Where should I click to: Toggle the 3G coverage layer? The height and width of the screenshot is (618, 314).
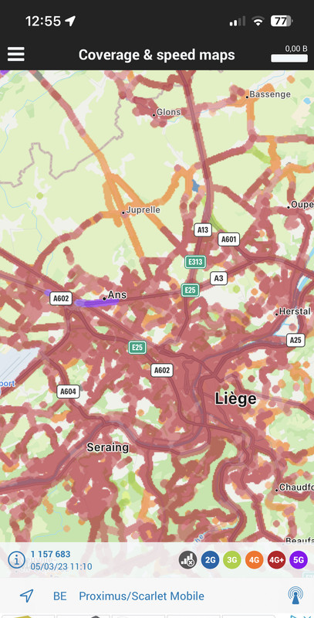point(232,559)
